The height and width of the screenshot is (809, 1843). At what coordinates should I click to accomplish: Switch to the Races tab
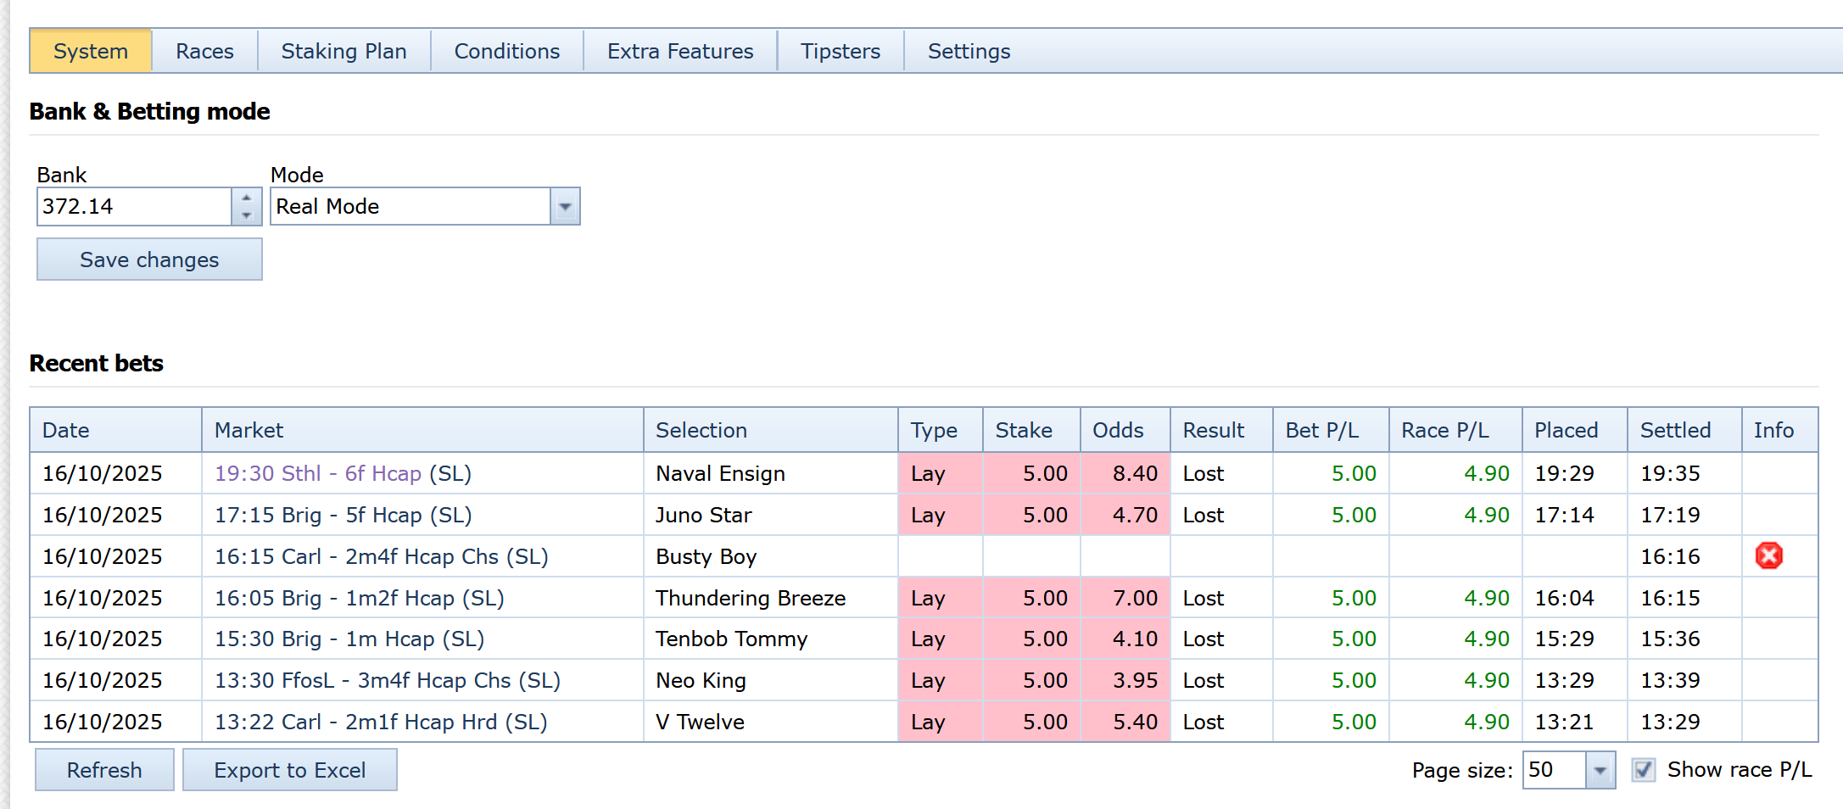pos(204,52)
